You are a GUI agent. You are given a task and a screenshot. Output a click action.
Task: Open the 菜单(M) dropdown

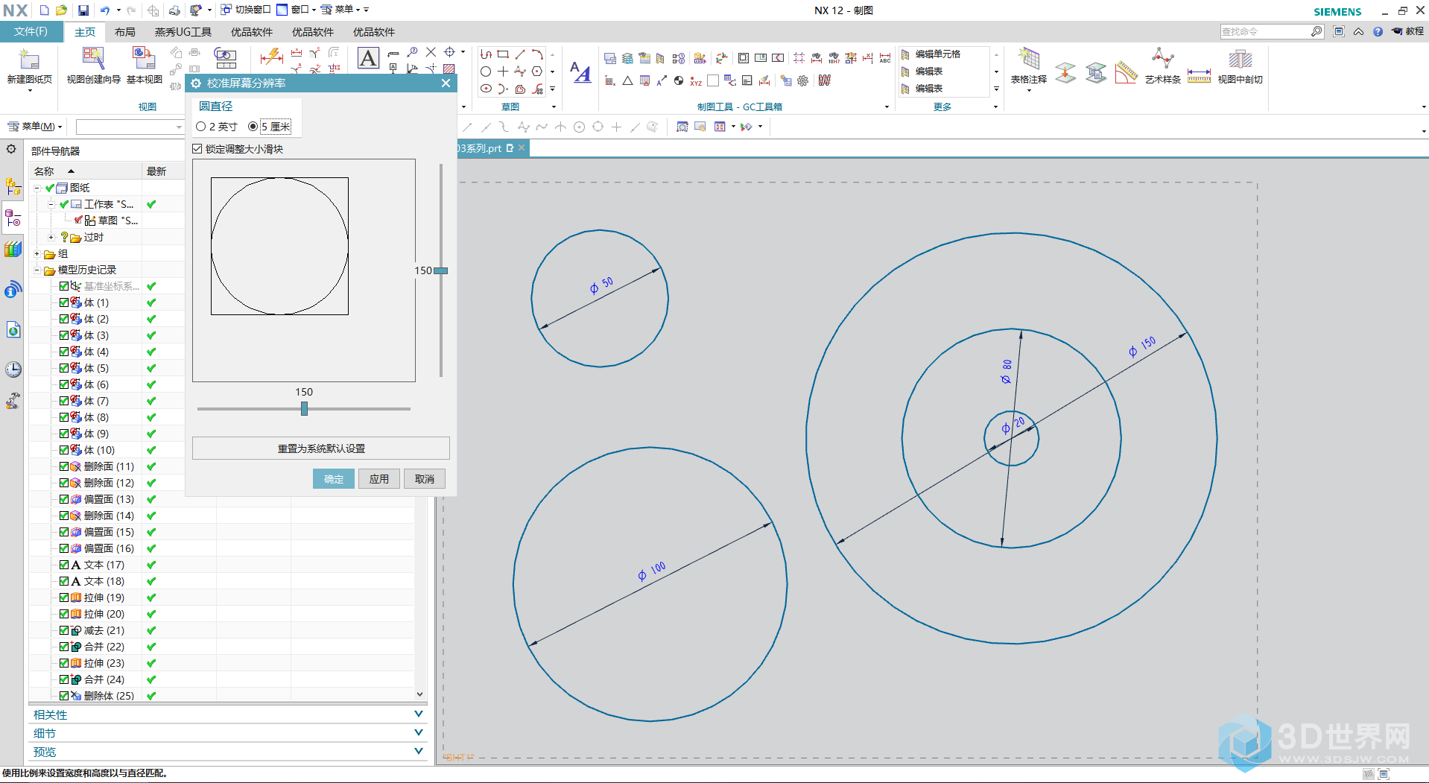(35, 127)
